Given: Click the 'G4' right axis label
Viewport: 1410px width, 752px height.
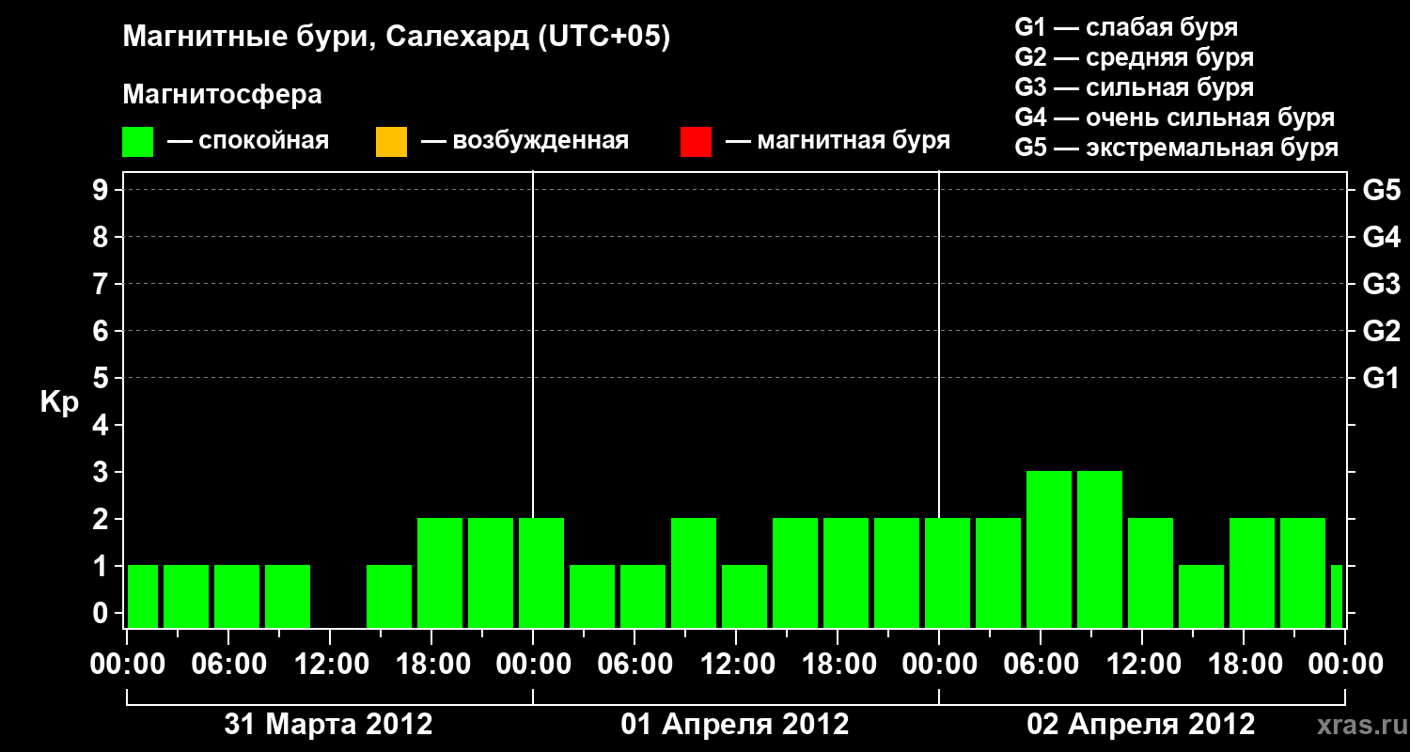Looking at the screenshot, I should coord(1381,237).
